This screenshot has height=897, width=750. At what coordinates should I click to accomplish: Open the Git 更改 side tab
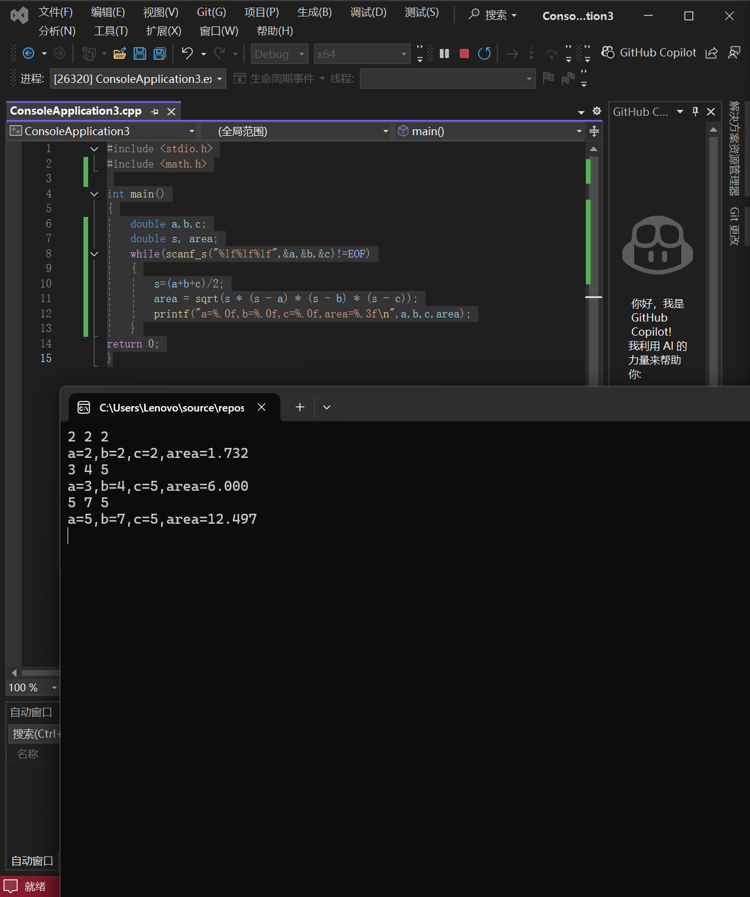point(734,226)
